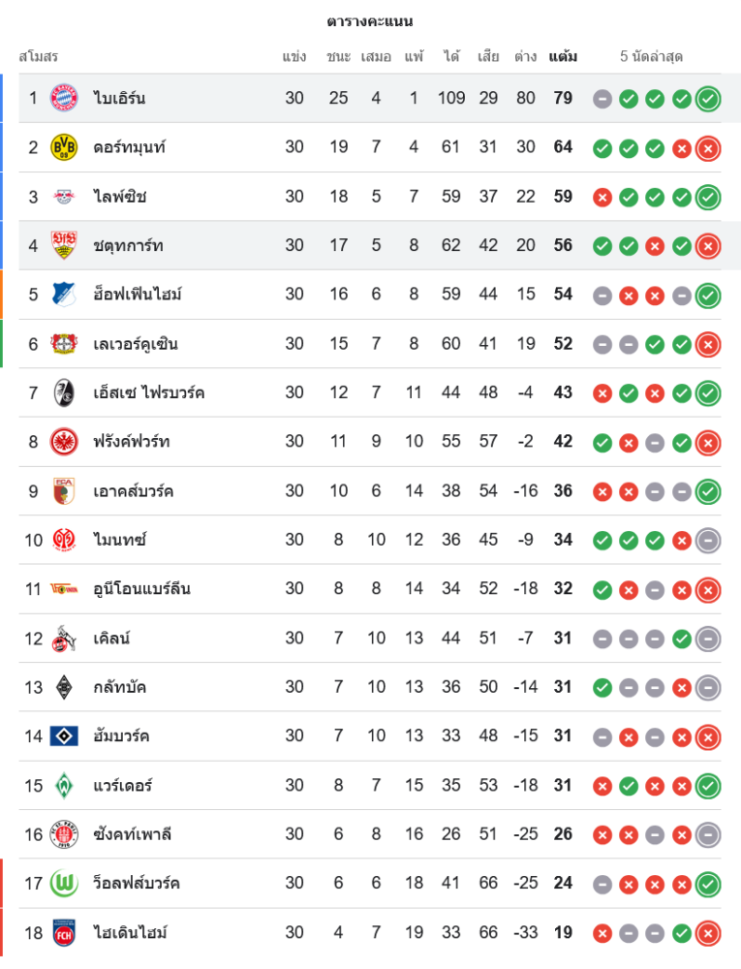Image resolution: width=741 pixels, height=969 pixels.
Task: Open the อูนีโอนแบร์ลีน team link
Action: point(141,589)
